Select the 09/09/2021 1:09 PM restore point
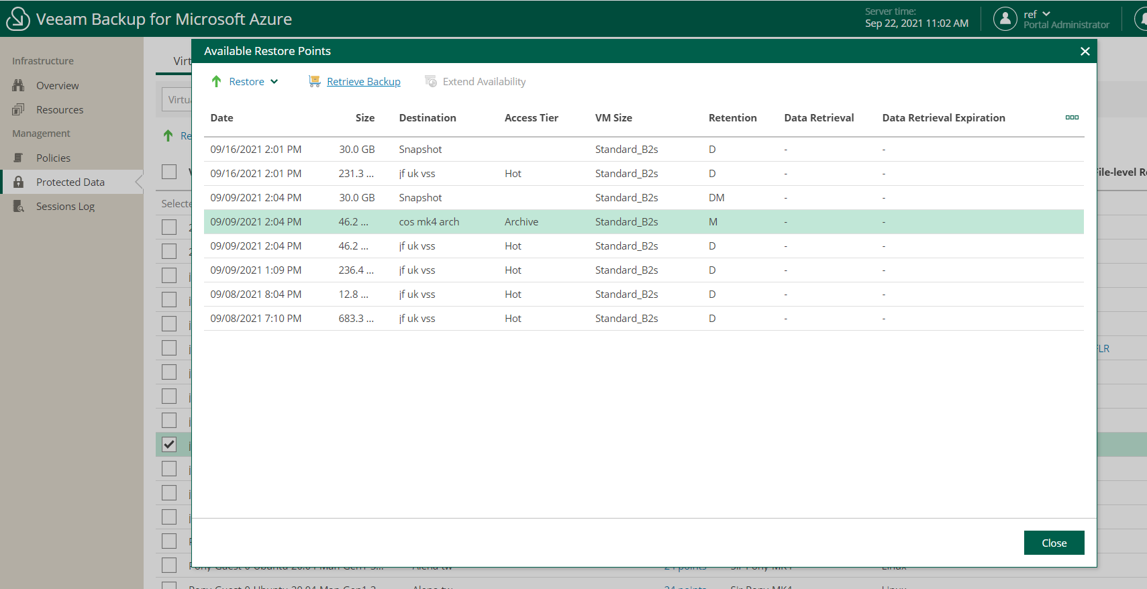The height and width of the screenshot is (589, 1147). [x=644, y=270]
